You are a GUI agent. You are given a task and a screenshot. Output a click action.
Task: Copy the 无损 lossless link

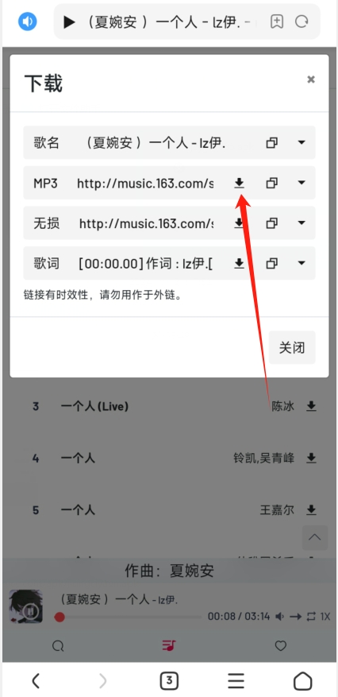coord(272,223)
